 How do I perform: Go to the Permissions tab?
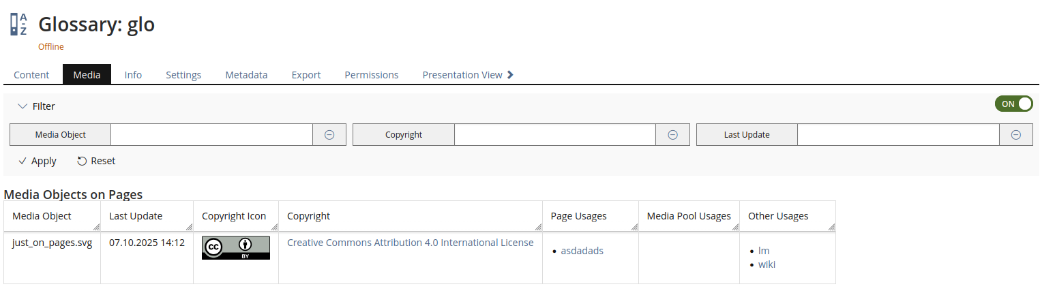click(x=371, y=75)
